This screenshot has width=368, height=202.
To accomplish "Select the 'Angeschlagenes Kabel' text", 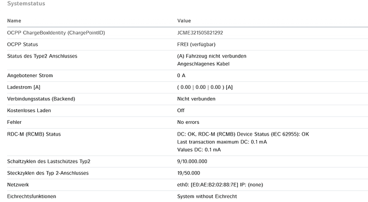I will coord(203,64).
